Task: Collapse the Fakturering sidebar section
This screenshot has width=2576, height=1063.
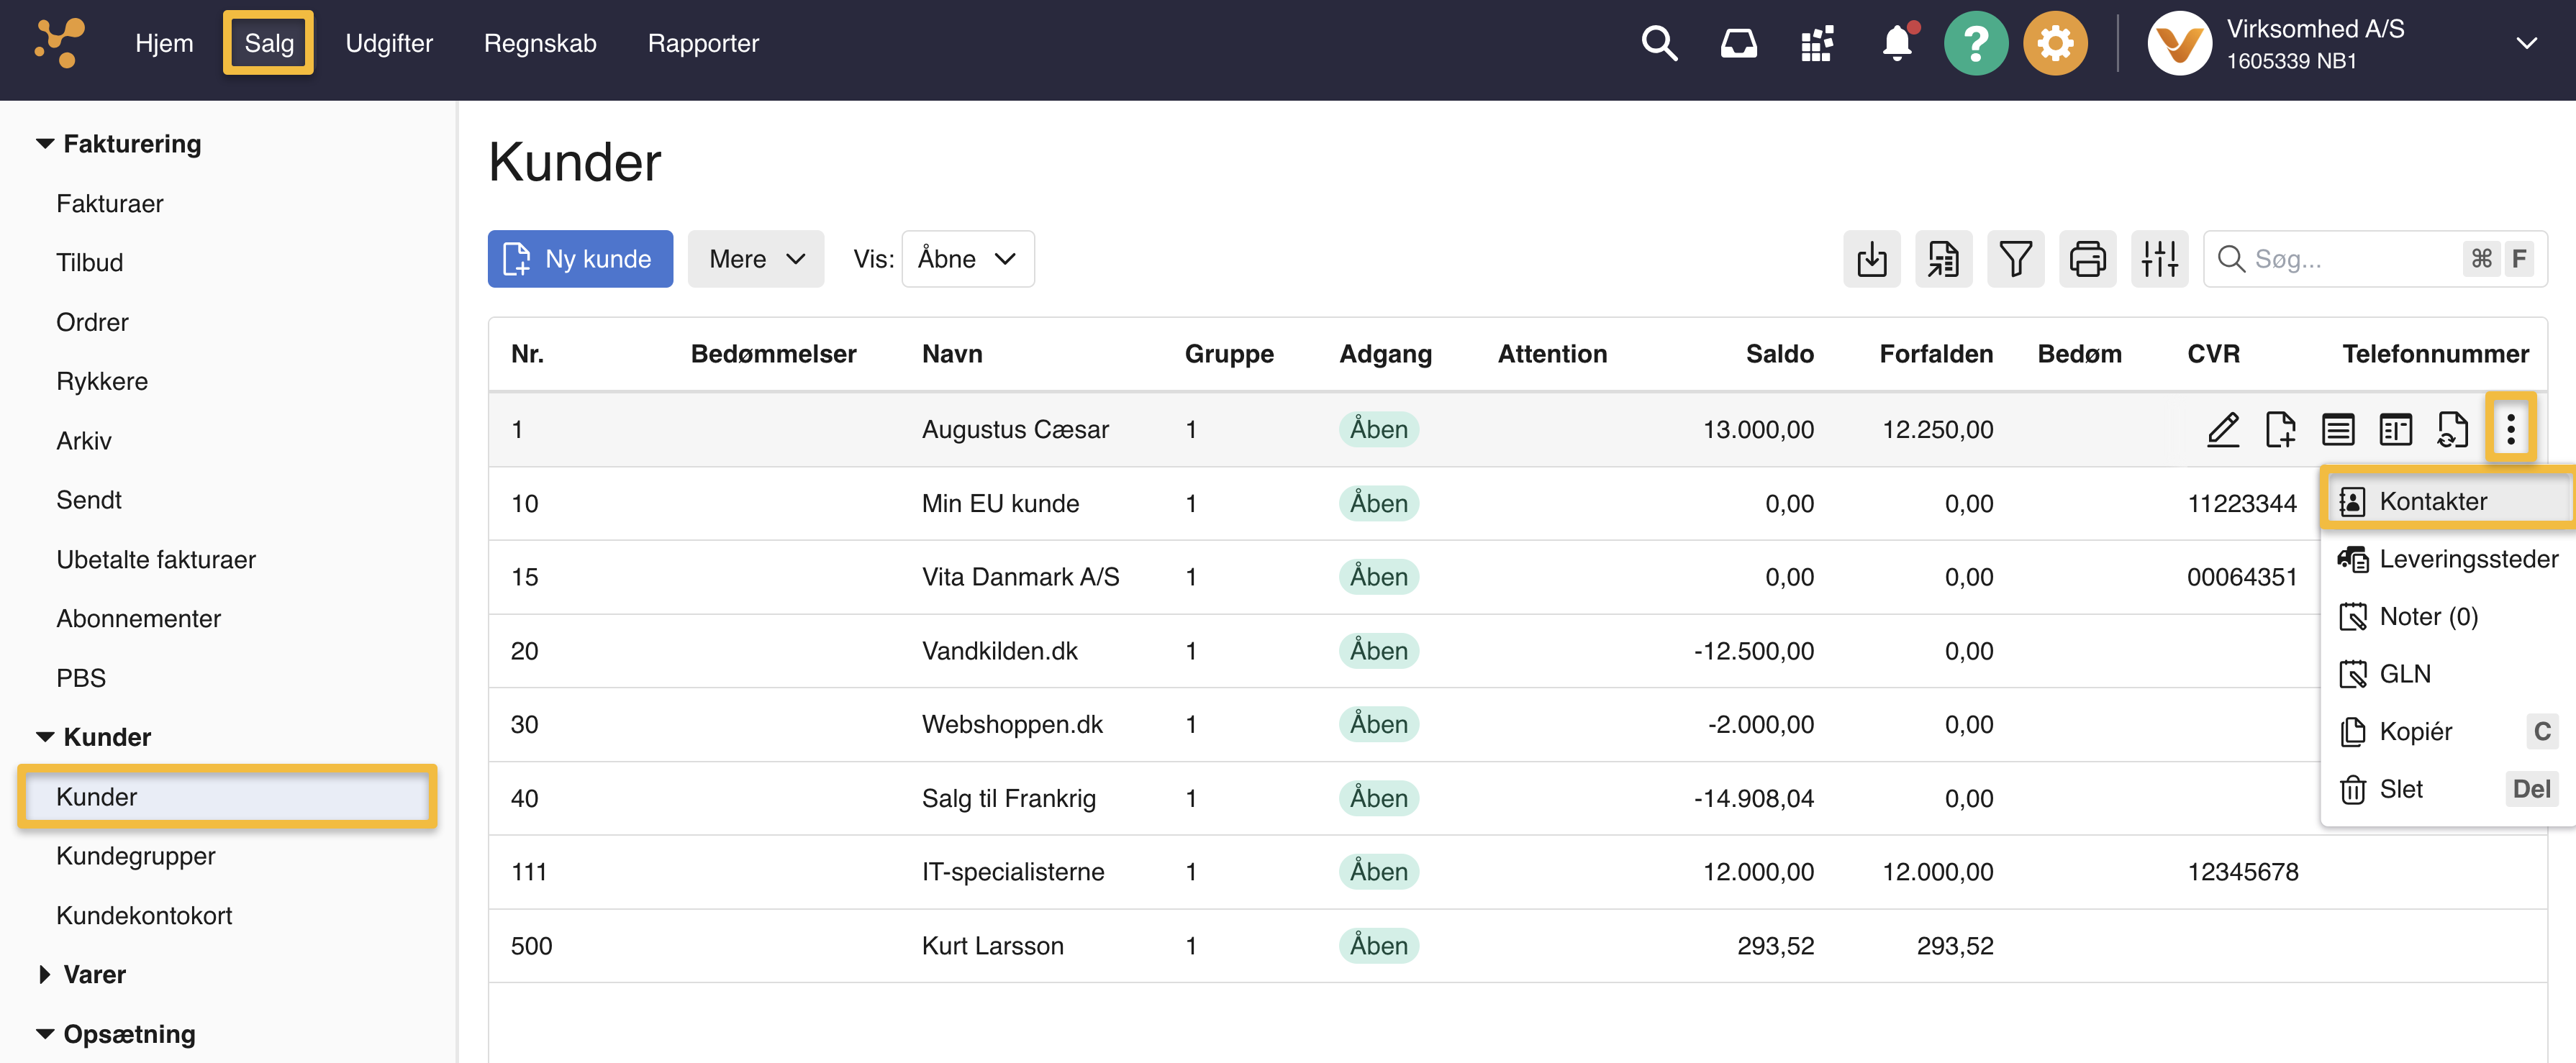Action: click(131, 144)
